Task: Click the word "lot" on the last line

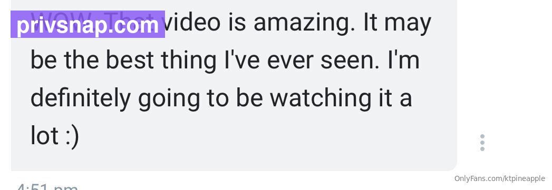Action: coord(44,135)
